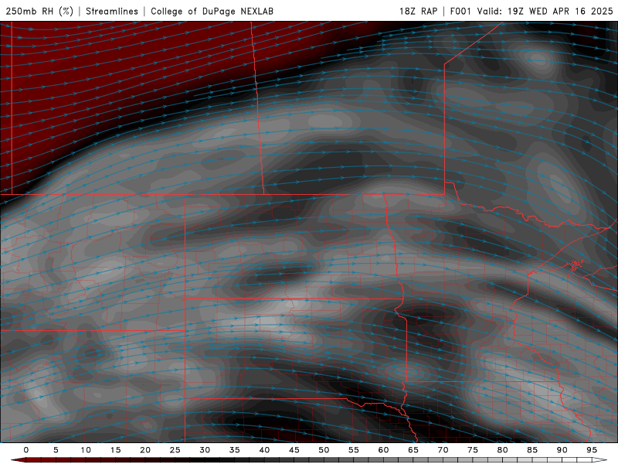Viewport: 618px width, 464px height.
Task: Click the "75" value on the color scale
Action: tap(472, 450)
